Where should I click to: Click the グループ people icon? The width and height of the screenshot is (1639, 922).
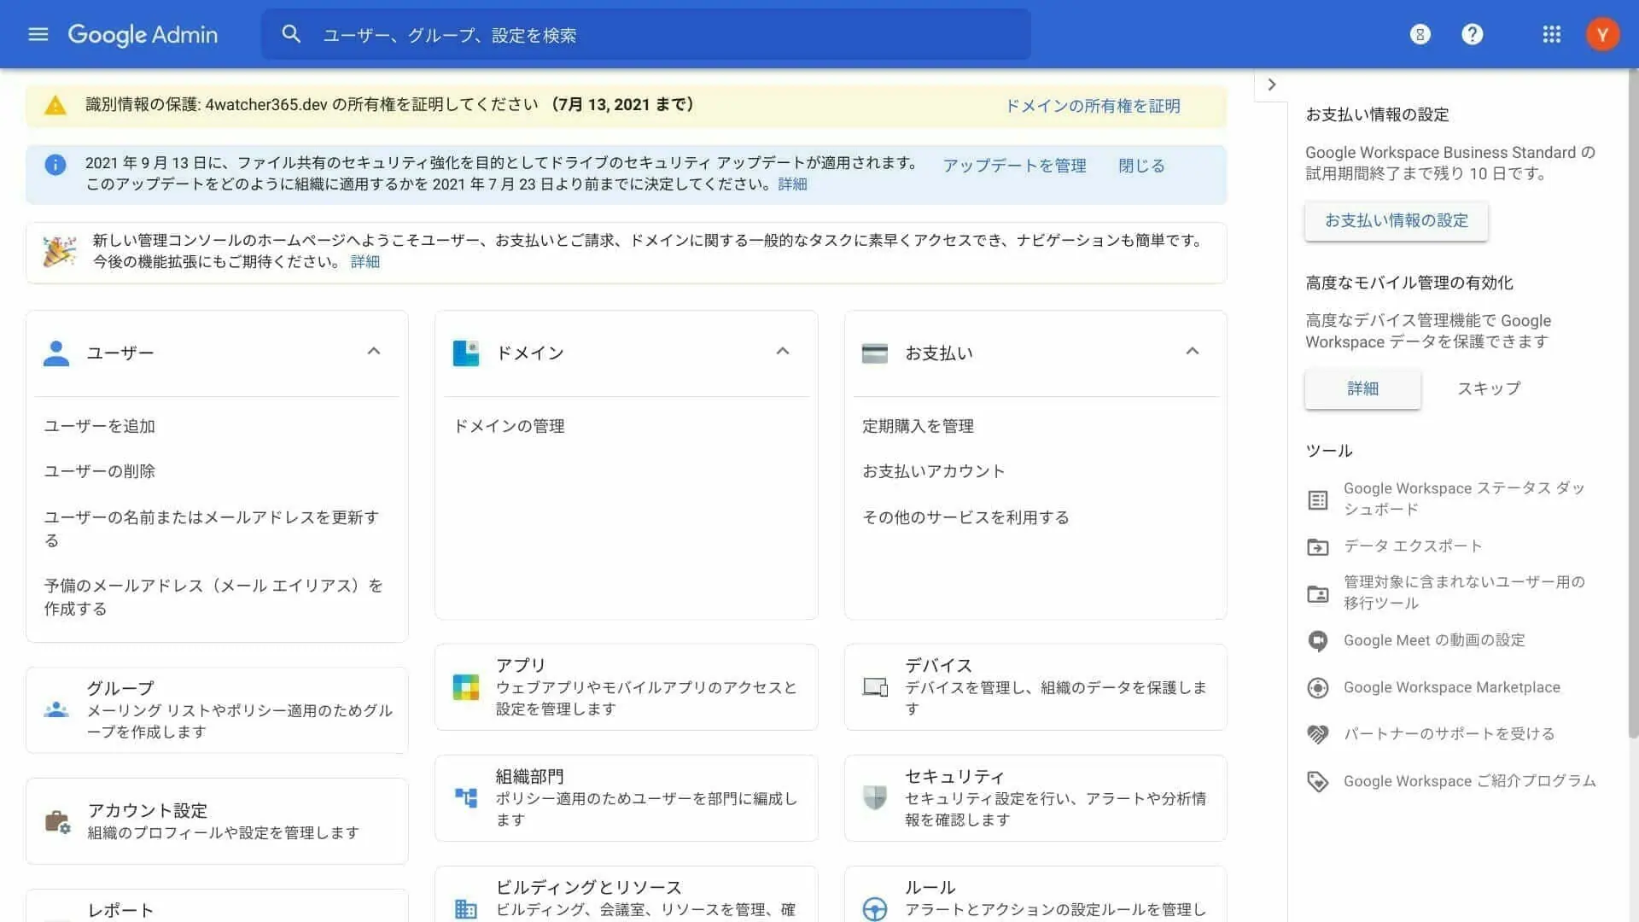coord(56,709)
